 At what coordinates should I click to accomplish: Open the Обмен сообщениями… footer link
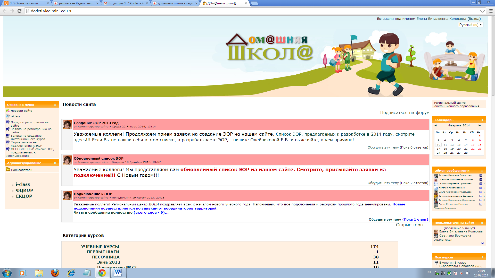tap(446, 208)
